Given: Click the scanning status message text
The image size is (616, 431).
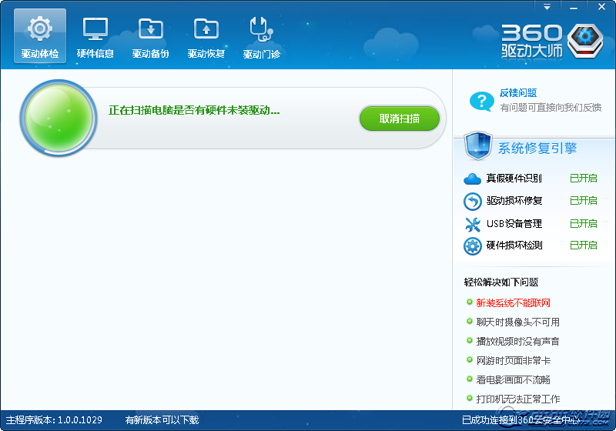Looking at the screenshot, I should 194,110.
